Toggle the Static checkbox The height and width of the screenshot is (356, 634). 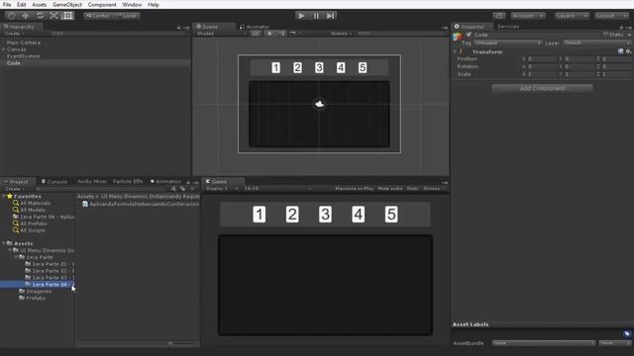(x=605, y=35)
